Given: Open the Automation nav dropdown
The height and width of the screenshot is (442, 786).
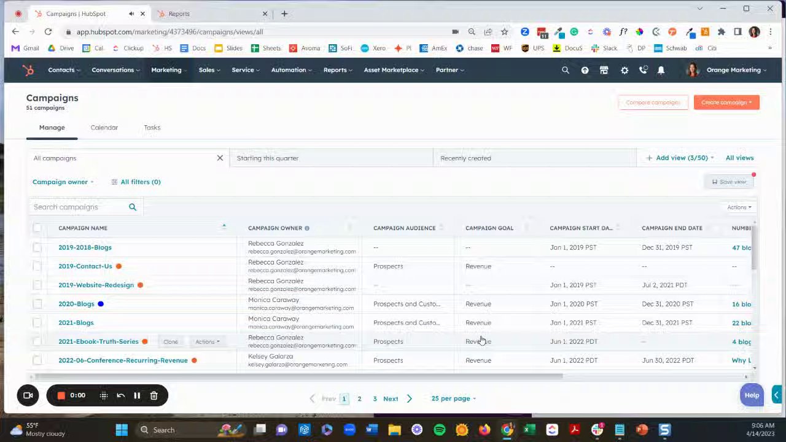Looking at the screenshot, I should click(x=291, y=70).
